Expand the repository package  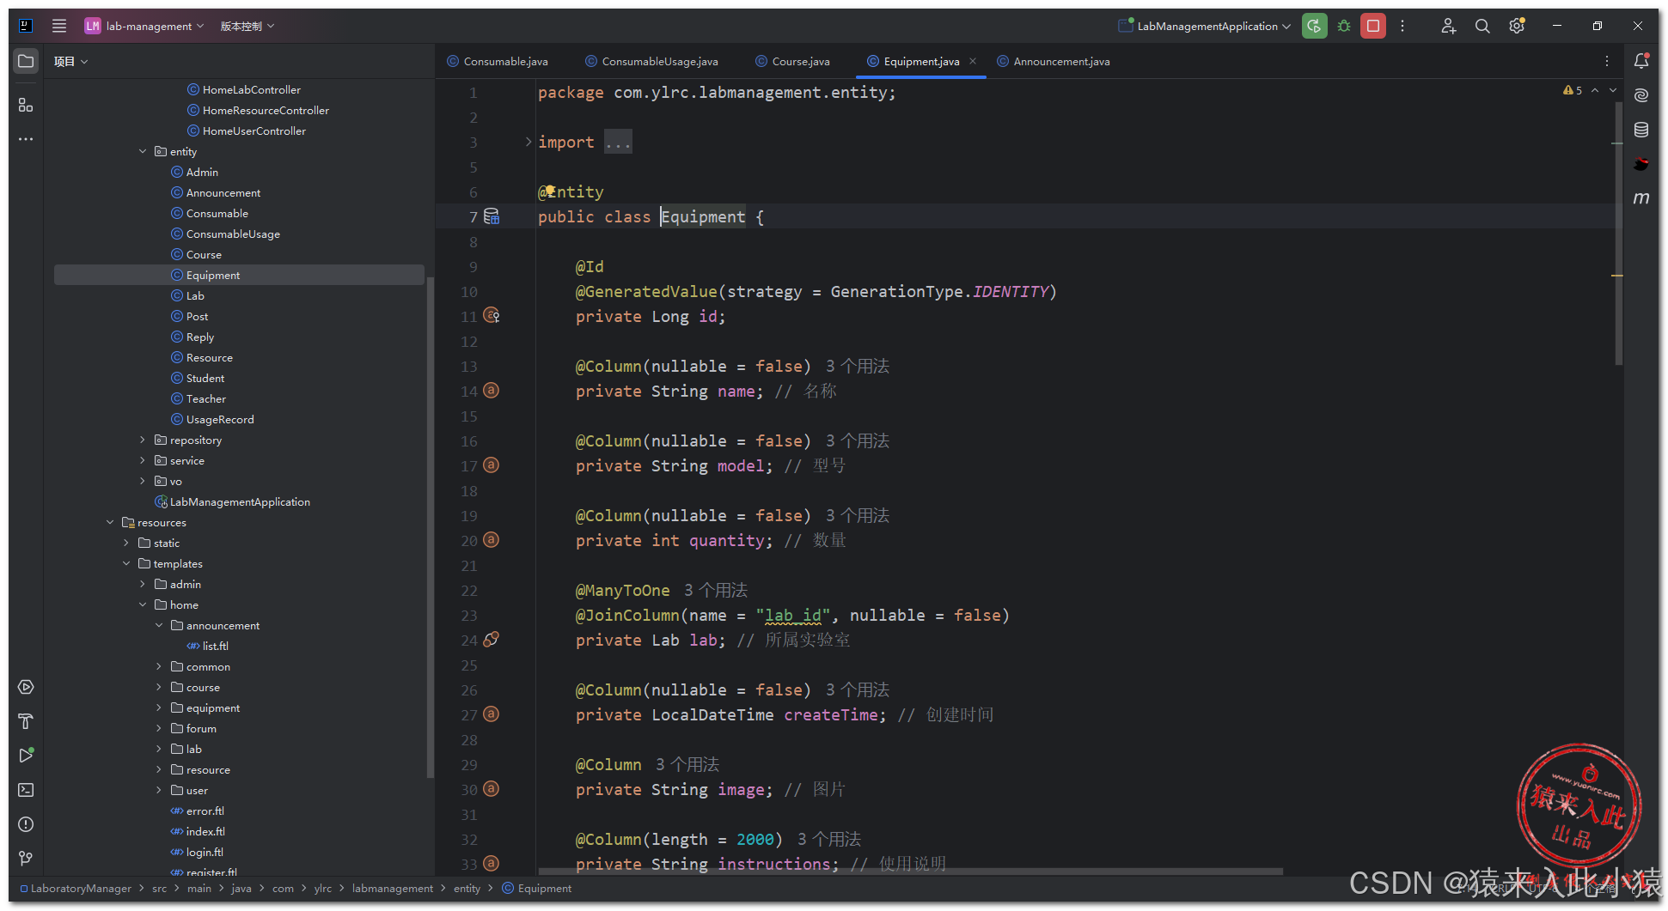[143, 440]
